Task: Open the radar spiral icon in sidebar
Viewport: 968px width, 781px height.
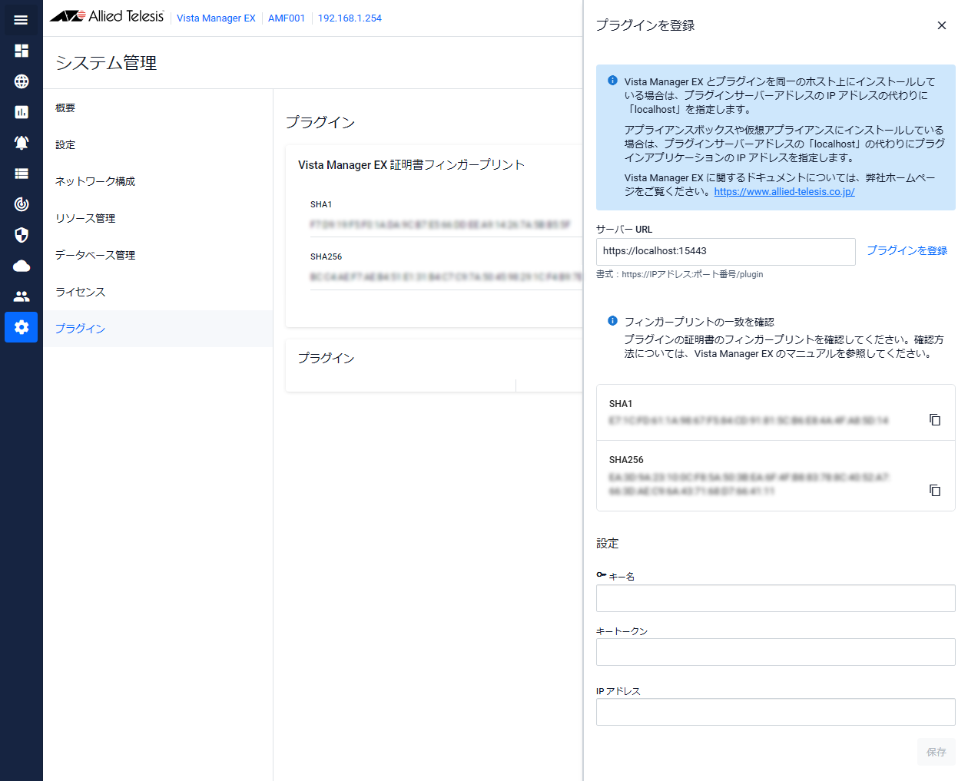Action: [x=21, y=204]
